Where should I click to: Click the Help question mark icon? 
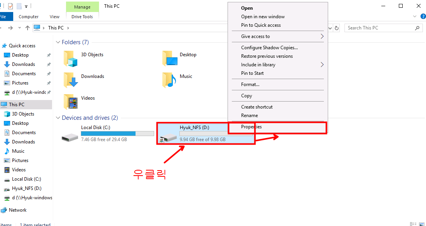[423, 17]
